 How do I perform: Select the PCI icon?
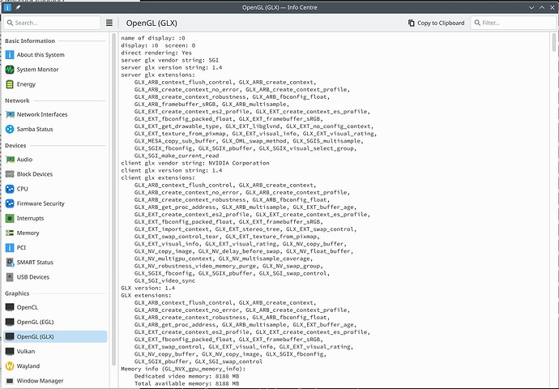pyautogui.click(x=10, y=247)
